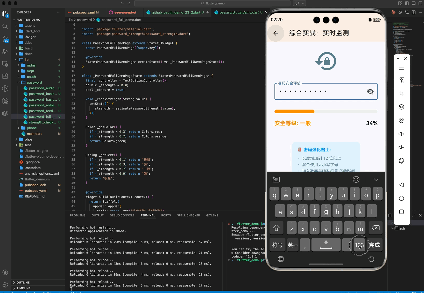This screenshot has height=293, width=424.
Task: Open main.dart in the explorer
Action: 34,134
